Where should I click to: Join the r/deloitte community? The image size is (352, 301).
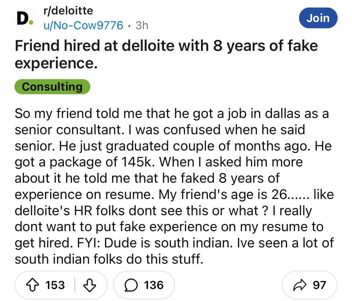[x=319, y=18]
